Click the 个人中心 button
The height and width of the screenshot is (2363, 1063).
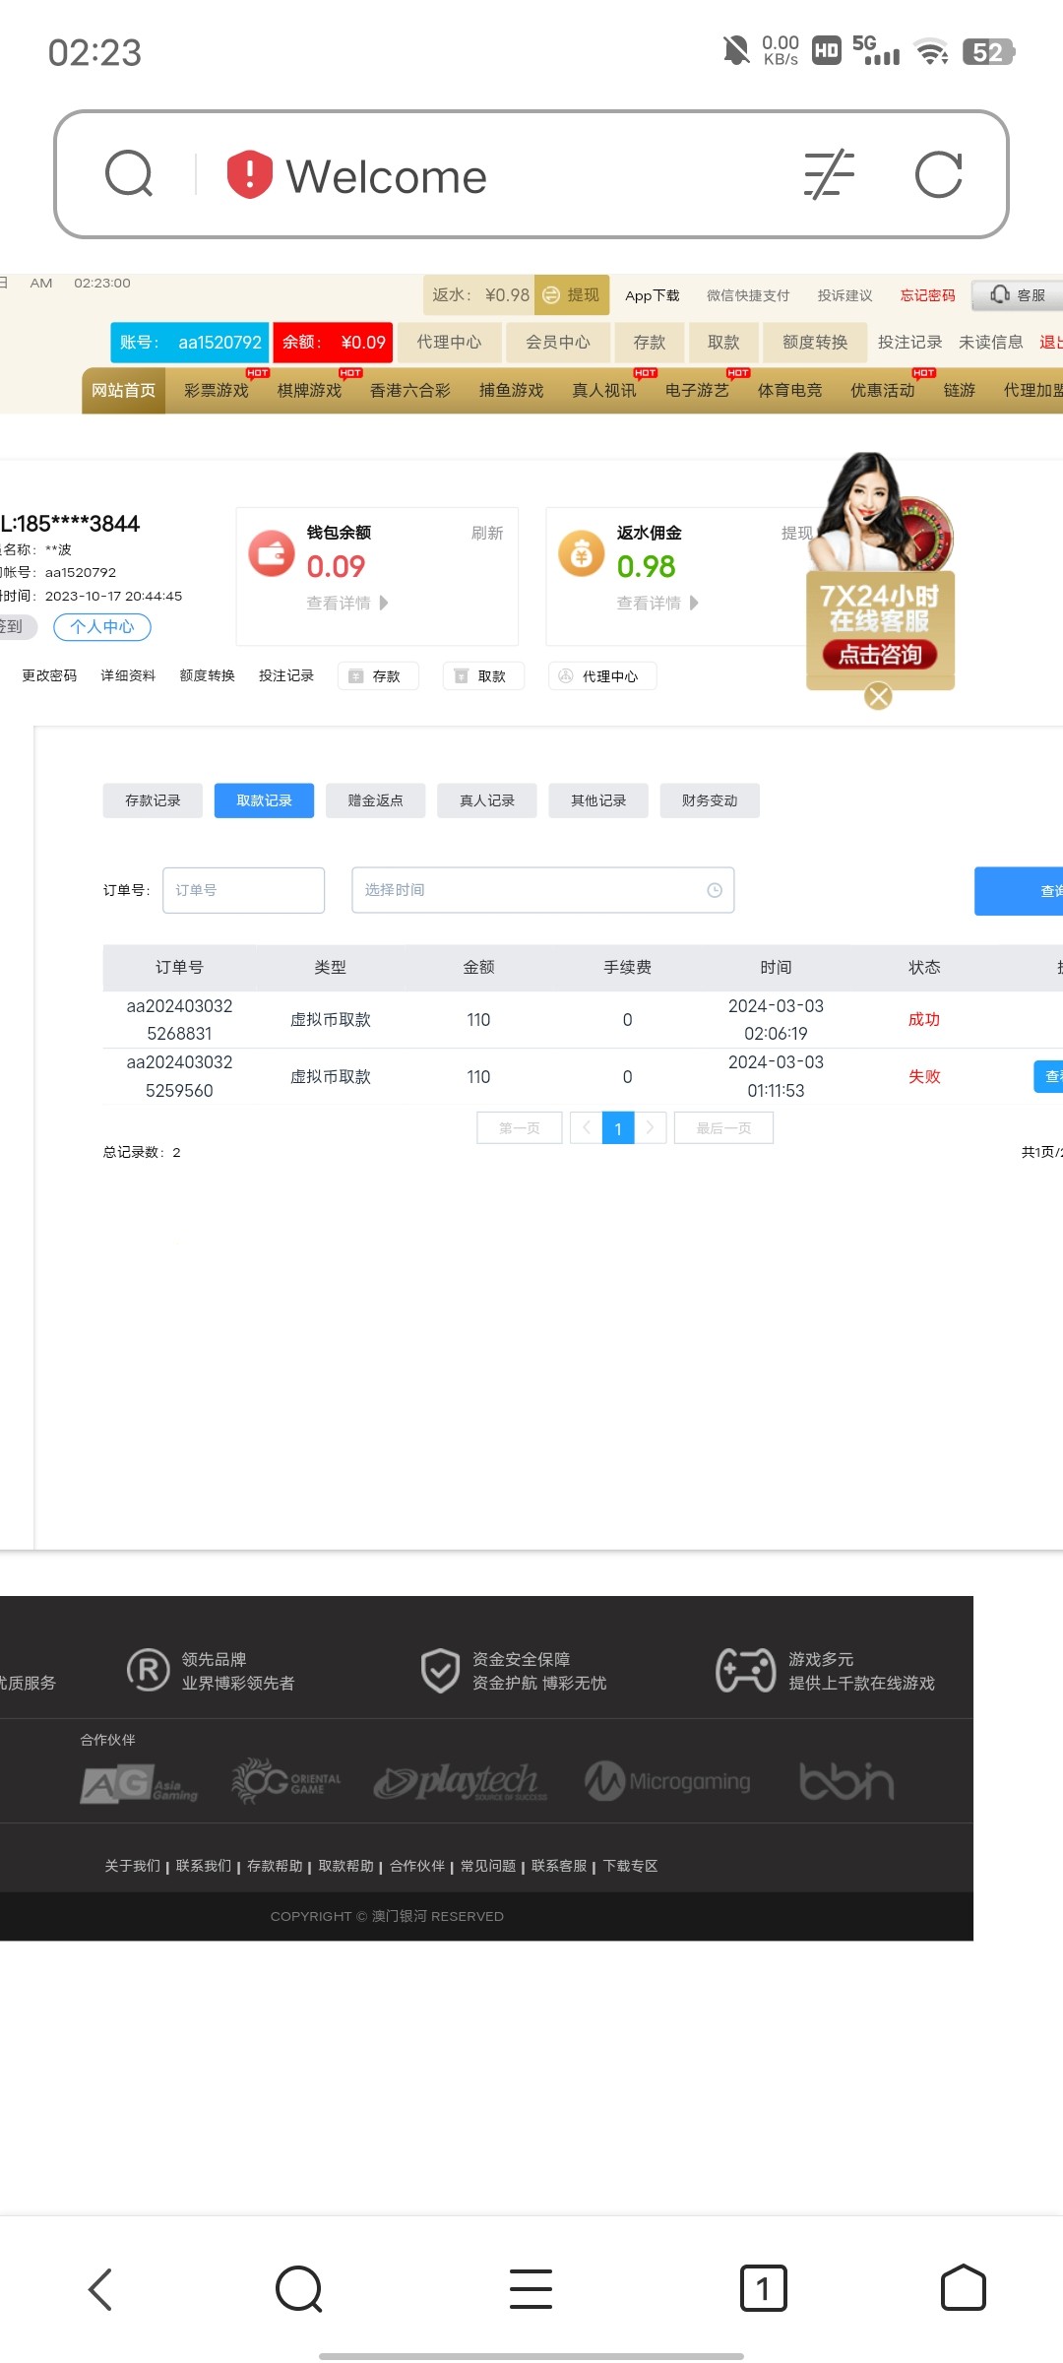click(x=102, y=627)
